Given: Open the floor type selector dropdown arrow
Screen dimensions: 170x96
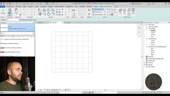Looking at the screenshot, I should pos(34,28).
